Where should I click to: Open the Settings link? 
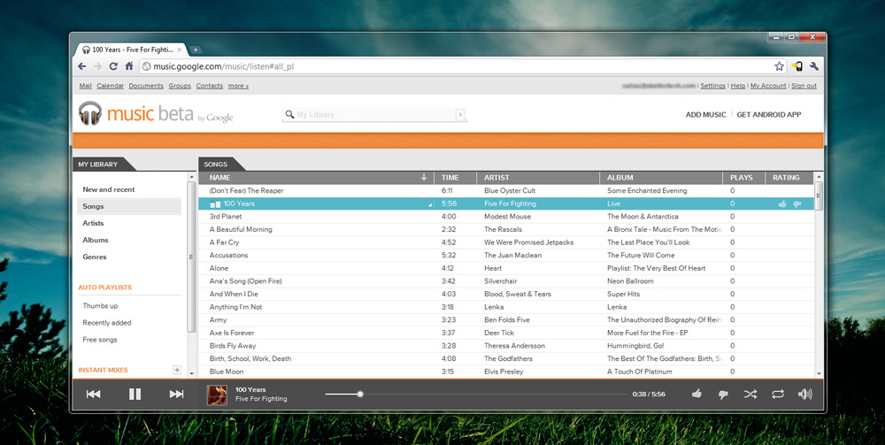tap(712, 86)
